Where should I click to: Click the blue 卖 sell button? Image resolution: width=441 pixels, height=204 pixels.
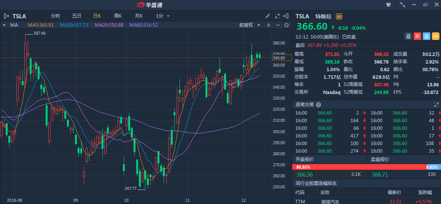[427, 37]
